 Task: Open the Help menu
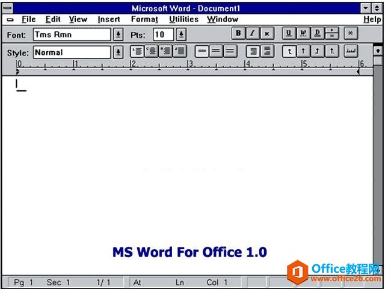click(372, 19)
